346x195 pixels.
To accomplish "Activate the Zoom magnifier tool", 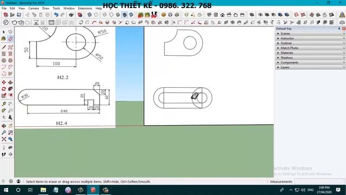I will tap(4, 133).
